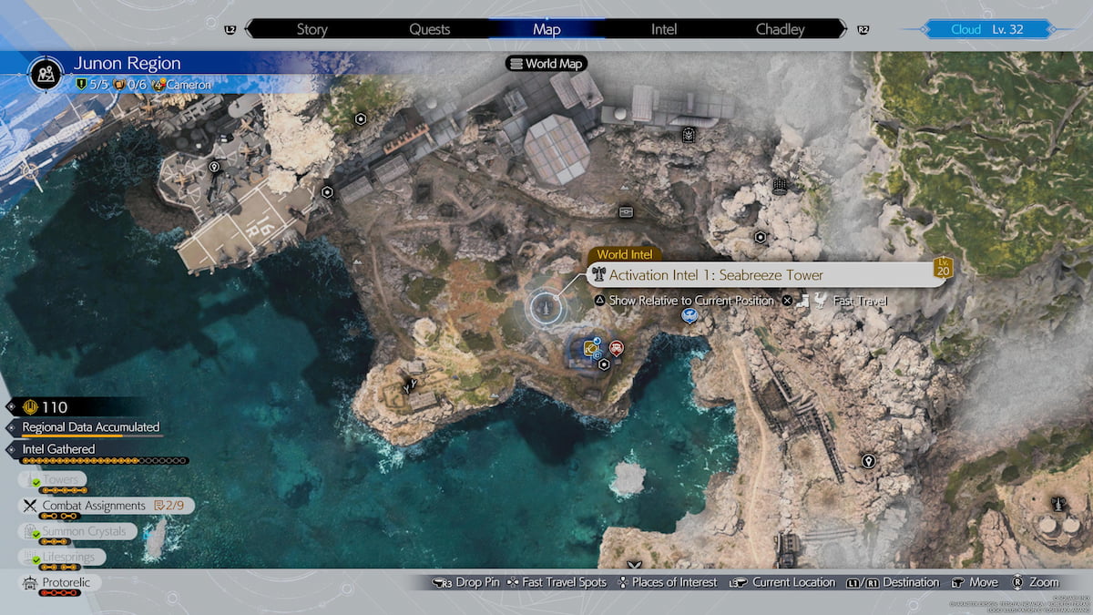This screenshot has width=1093, height=615.
Task: Click the Protorelic category icon
Action: 28,582
